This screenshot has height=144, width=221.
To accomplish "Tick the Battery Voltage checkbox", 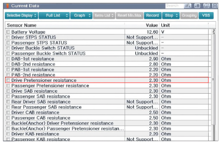I will coord(8,32).
